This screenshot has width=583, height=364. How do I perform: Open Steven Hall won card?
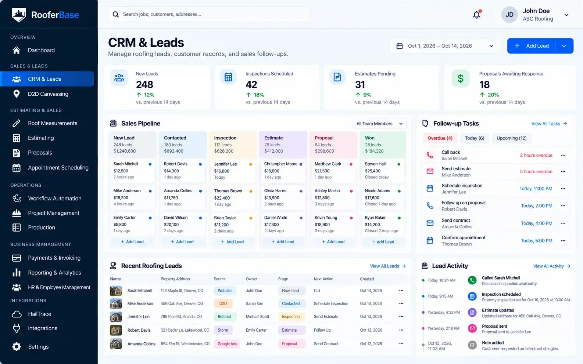pos(383,171)
